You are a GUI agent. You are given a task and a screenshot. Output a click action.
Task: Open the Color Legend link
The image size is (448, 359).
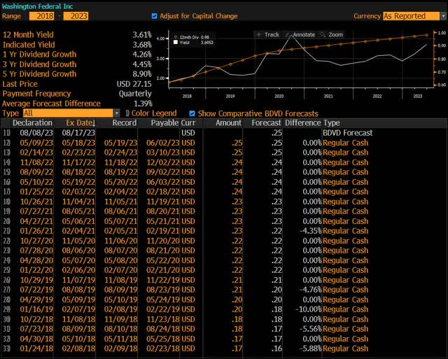(x=151, y=113)
